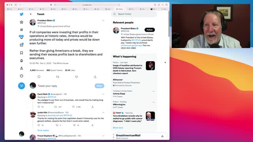Open options for #MorningJoe trend
Image resolution: width=253 pixels, height=142 pixels.
tap(153, 102)
